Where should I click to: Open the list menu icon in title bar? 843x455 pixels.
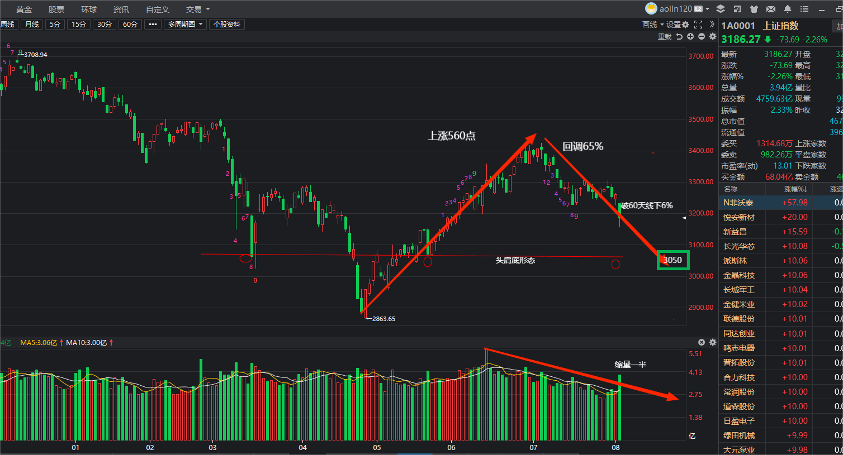coord(804,9)
